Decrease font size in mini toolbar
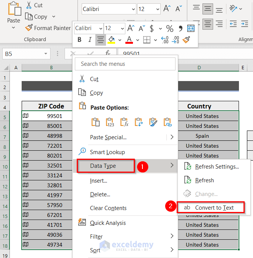Viewport: 253px width, 258px height. coord(142,28)
